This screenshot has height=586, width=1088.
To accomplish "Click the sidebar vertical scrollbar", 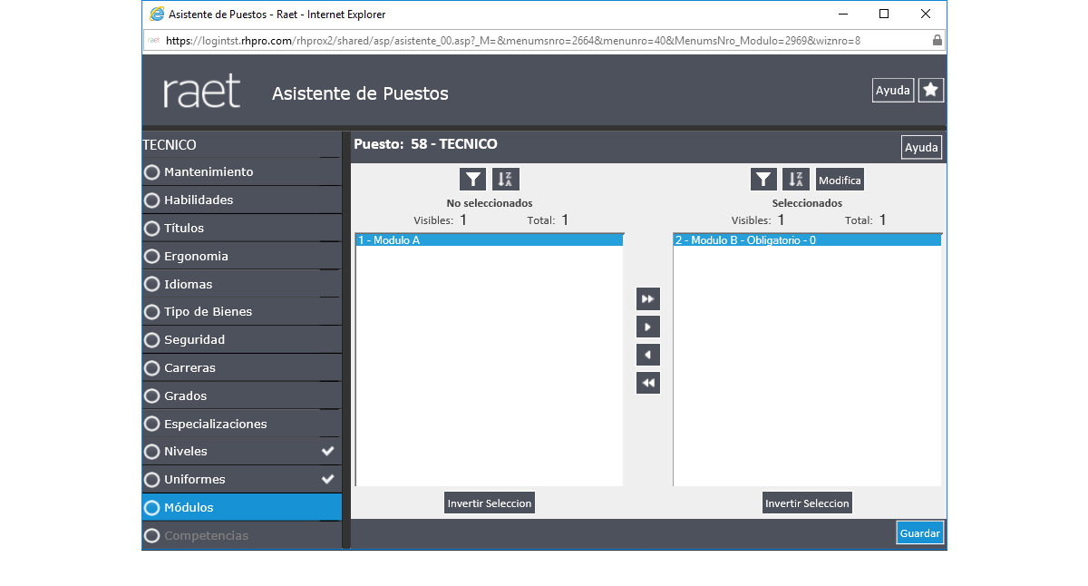I will pos(345,340).
